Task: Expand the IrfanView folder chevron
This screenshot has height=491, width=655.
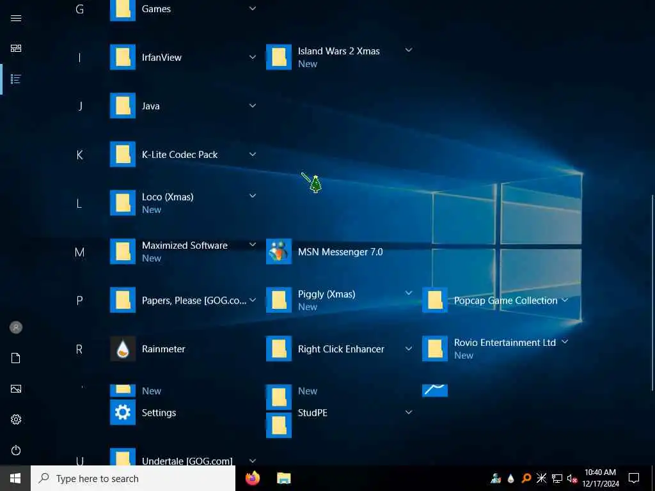Action: (253, 57)
